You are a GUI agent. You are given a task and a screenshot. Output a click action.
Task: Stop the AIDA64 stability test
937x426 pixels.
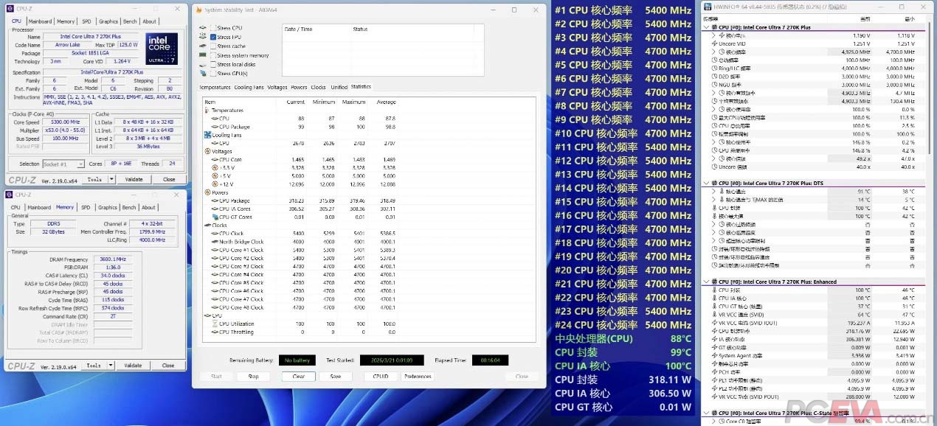(253, 376)
